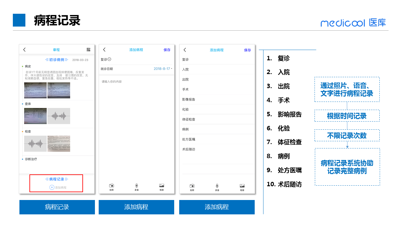Image resolution: width=401 pixels, height=225 pixels.
Task: Click 保存 on the 就诊日期 screen
Action: [x=167, y=50]
